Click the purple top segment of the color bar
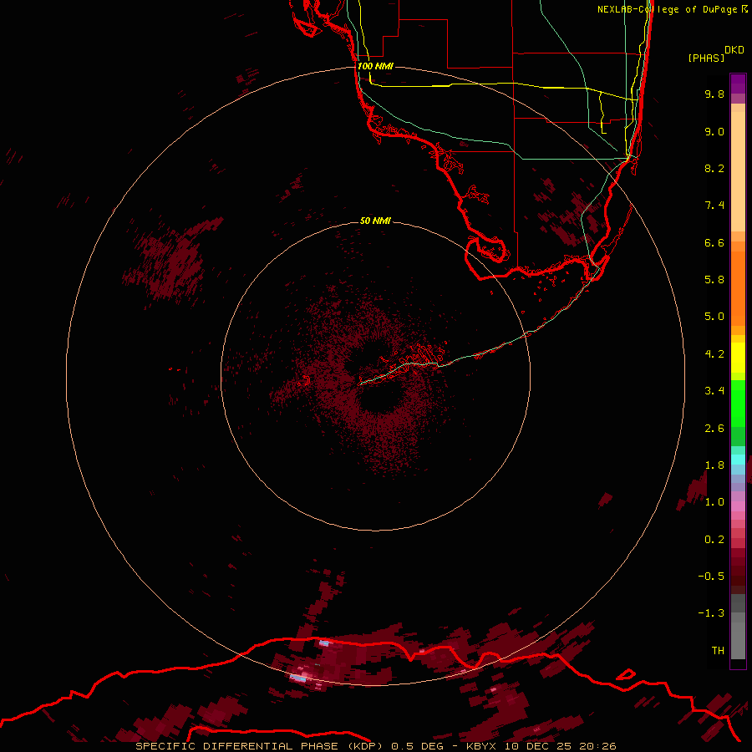The image size is (752, 752). pyautogui.click(x=738, y=84)
